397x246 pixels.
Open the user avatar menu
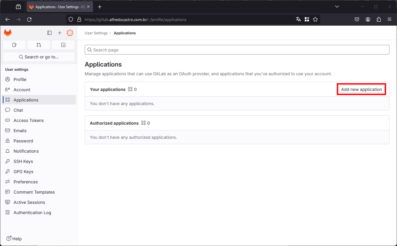pyautogui.click(x=70, y=33)
